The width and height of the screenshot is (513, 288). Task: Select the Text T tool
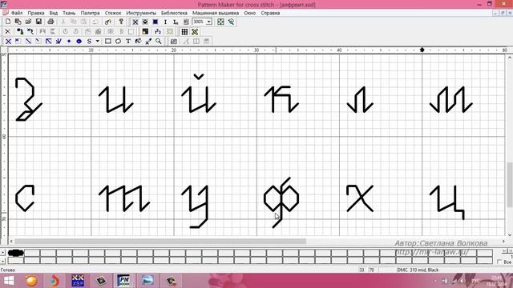click(128, 41)
